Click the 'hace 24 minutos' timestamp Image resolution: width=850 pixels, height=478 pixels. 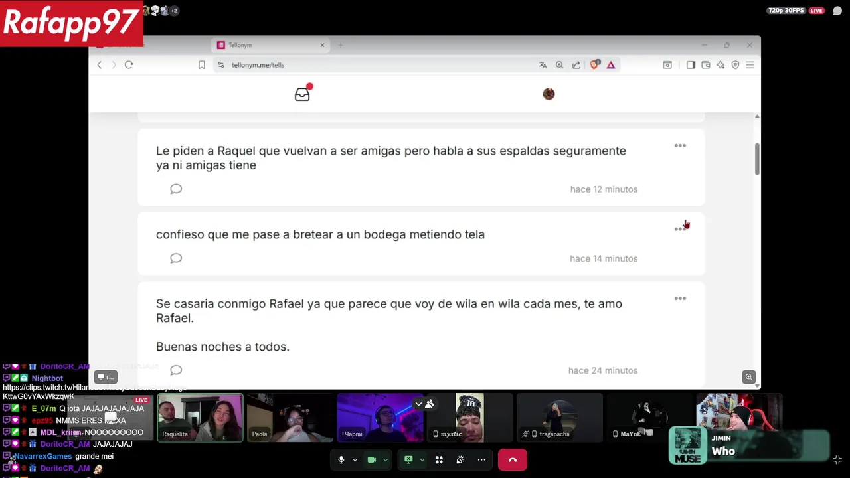(x=603, y=370)
